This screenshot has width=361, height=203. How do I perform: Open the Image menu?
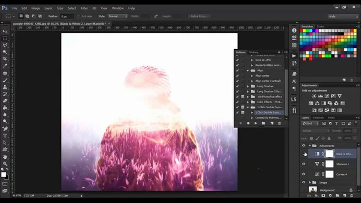click(x=36, y=8)
